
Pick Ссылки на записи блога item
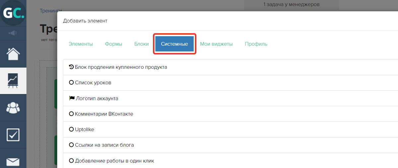pos(104,145)
